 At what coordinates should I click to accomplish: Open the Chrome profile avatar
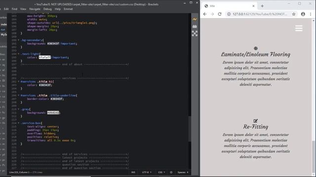tap(303, 14)
